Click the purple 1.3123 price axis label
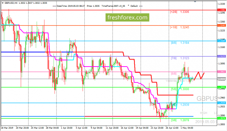Image resolution: width=227 pixels, height=131 pixels. click(x=222, y=56)
